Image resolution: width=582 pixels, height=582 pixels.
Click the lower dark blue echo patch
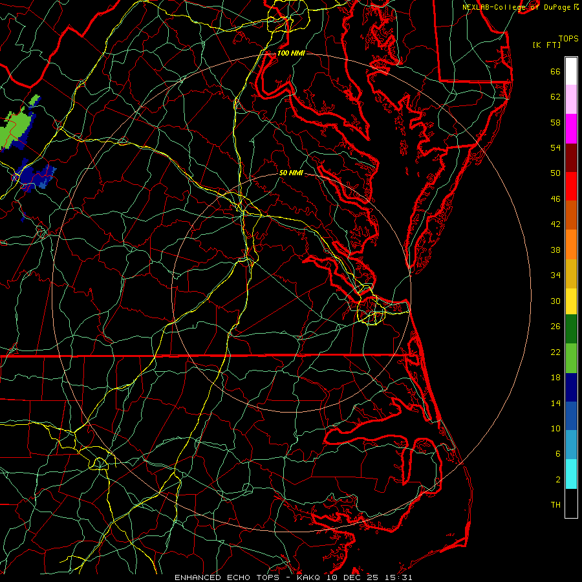coord(34,177)
